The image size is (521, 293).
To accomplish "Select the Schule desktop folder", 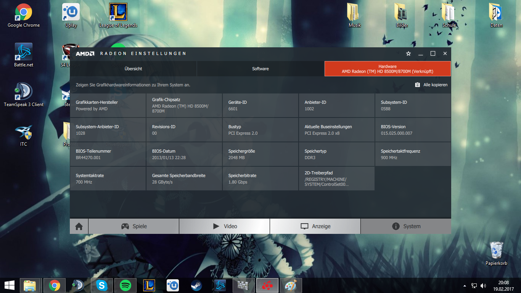I will coord(449,16).
